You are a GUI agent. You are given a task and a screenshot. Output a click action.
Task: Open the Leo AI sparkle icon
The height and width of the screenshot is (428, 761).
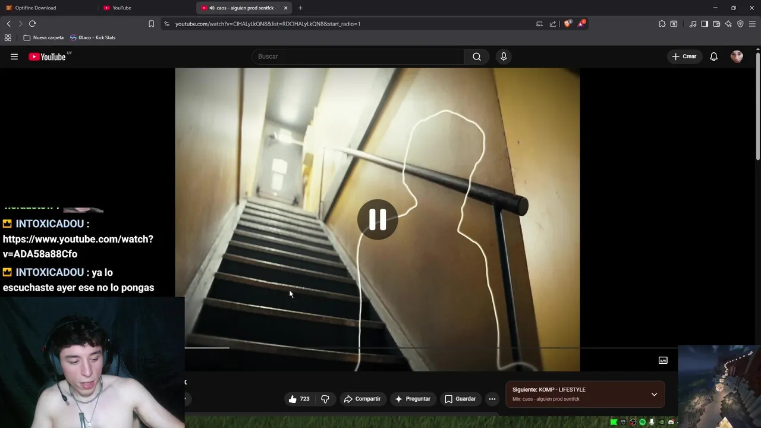(x=728, y=24)
